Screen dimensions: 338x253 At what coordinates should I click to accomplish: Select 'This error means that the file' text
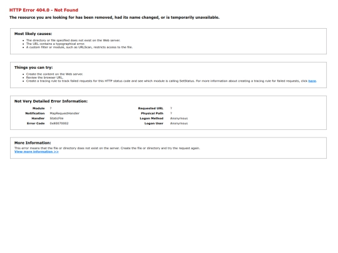click(x=107, y=148)
